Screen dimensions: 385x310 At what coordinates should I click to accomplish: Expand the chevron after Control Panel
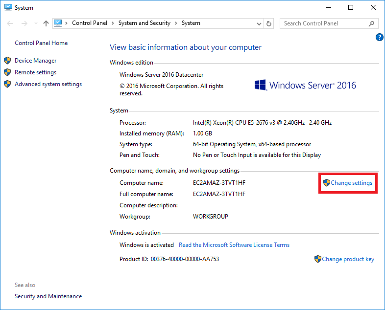click(x=113, y=23)
